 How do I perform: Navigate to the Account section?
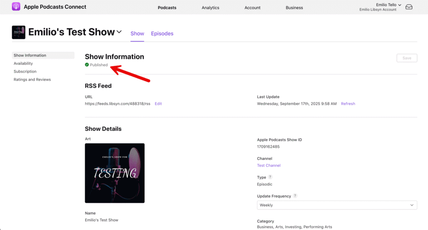(252, 8)
